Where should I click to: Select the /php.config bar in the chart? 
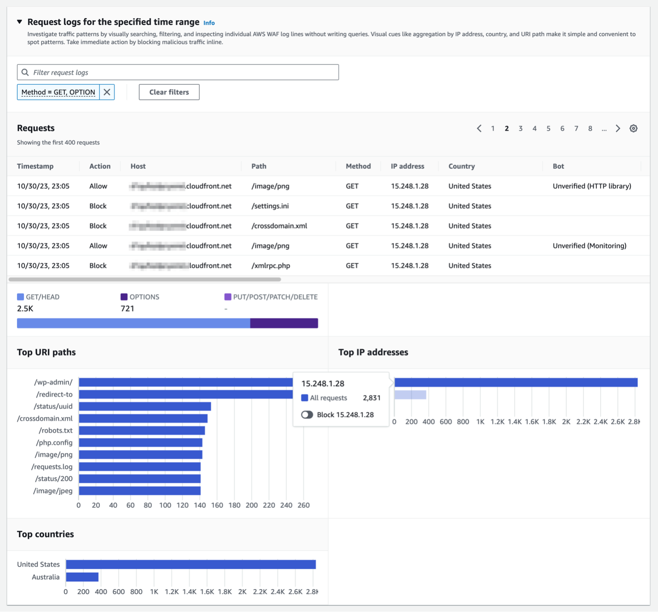141,442
